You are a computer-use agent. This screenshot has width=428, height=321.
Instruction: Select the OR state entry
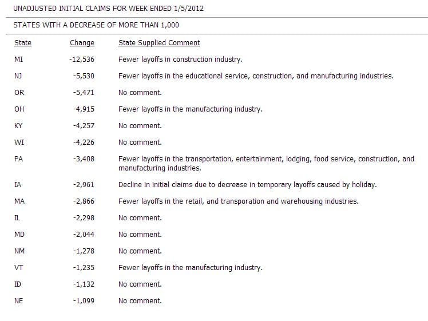click(x=19, y=93)
